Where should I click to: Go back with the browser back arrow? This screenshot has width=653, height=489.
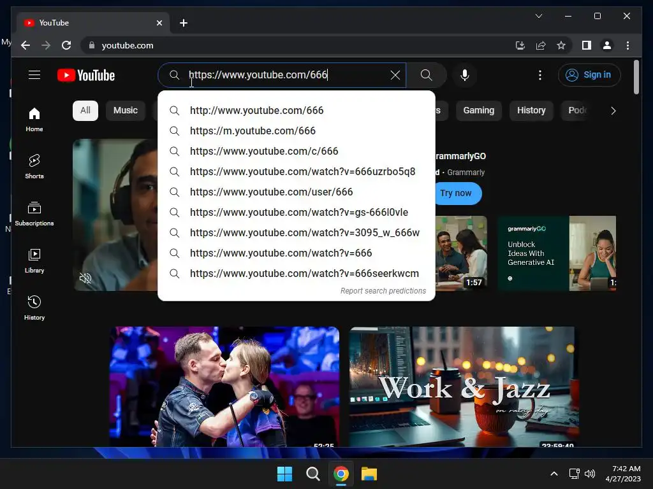click(26, 45)
